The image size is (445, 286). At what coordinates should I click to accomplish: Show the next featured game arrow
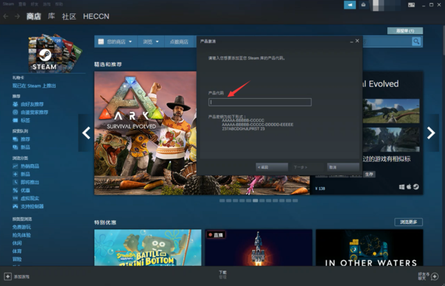pos(431,133)
